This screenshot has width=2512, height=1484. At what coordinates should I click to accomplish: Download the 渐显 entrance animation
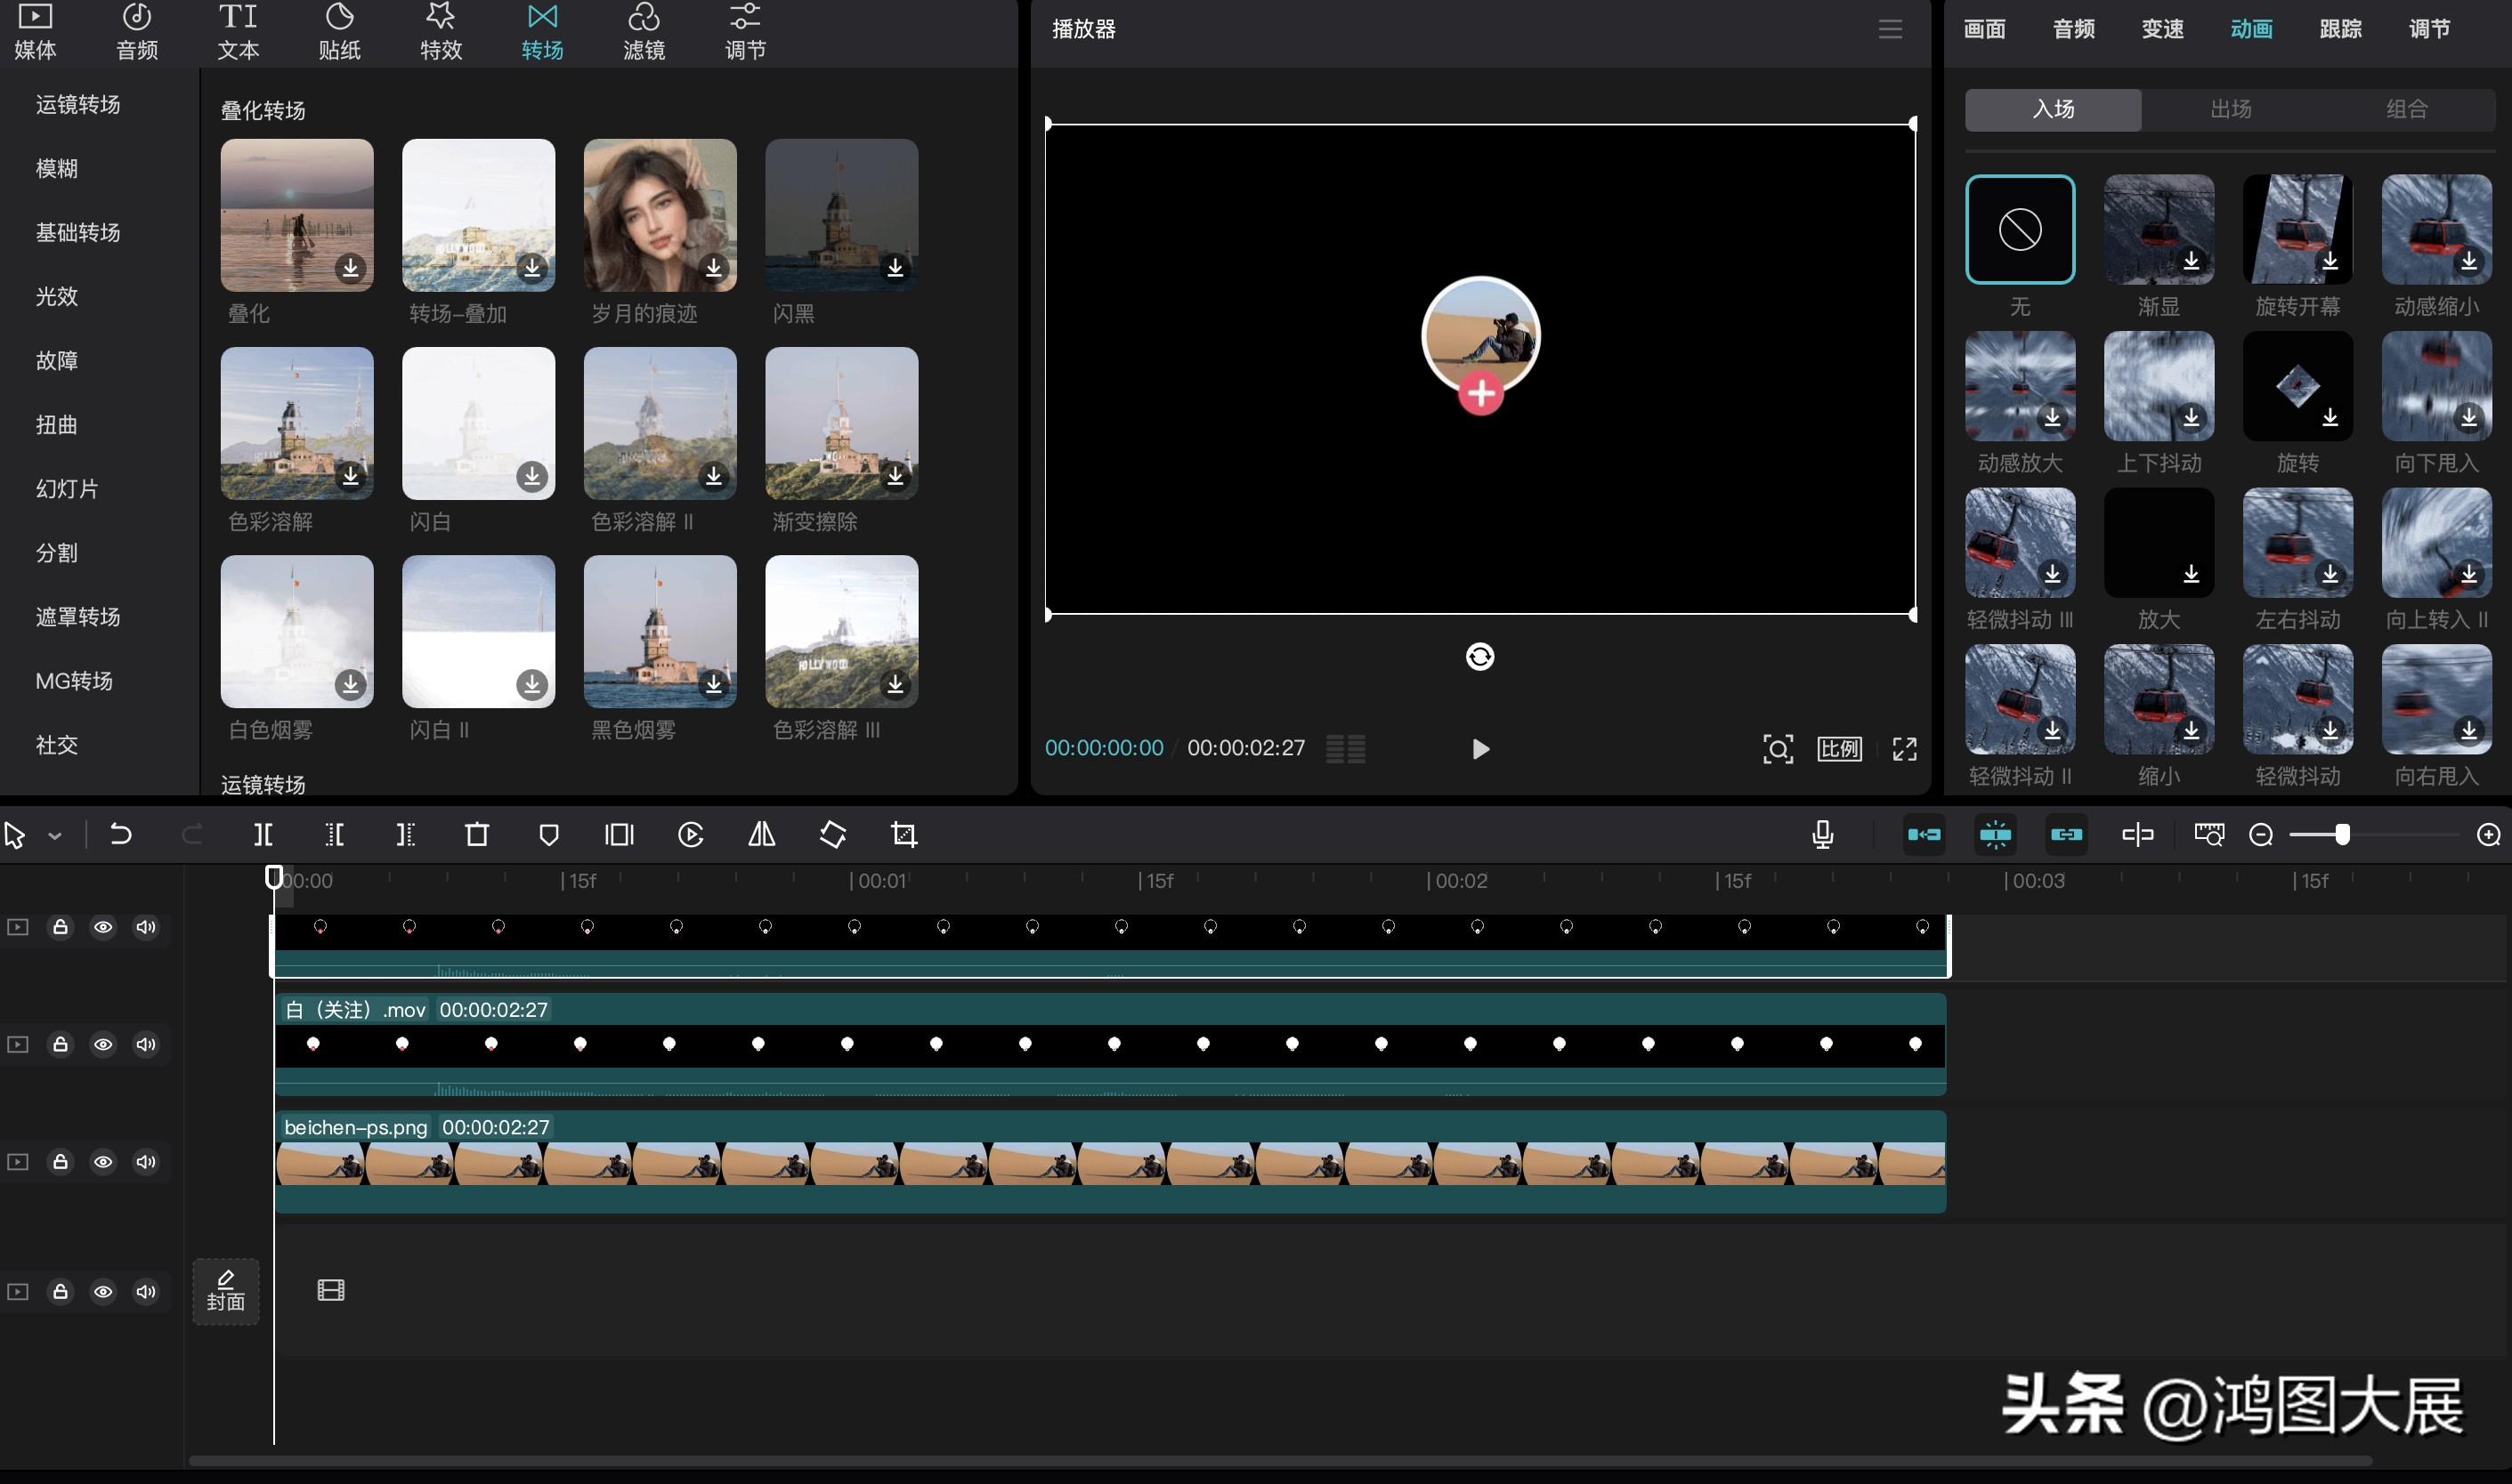2191,260
